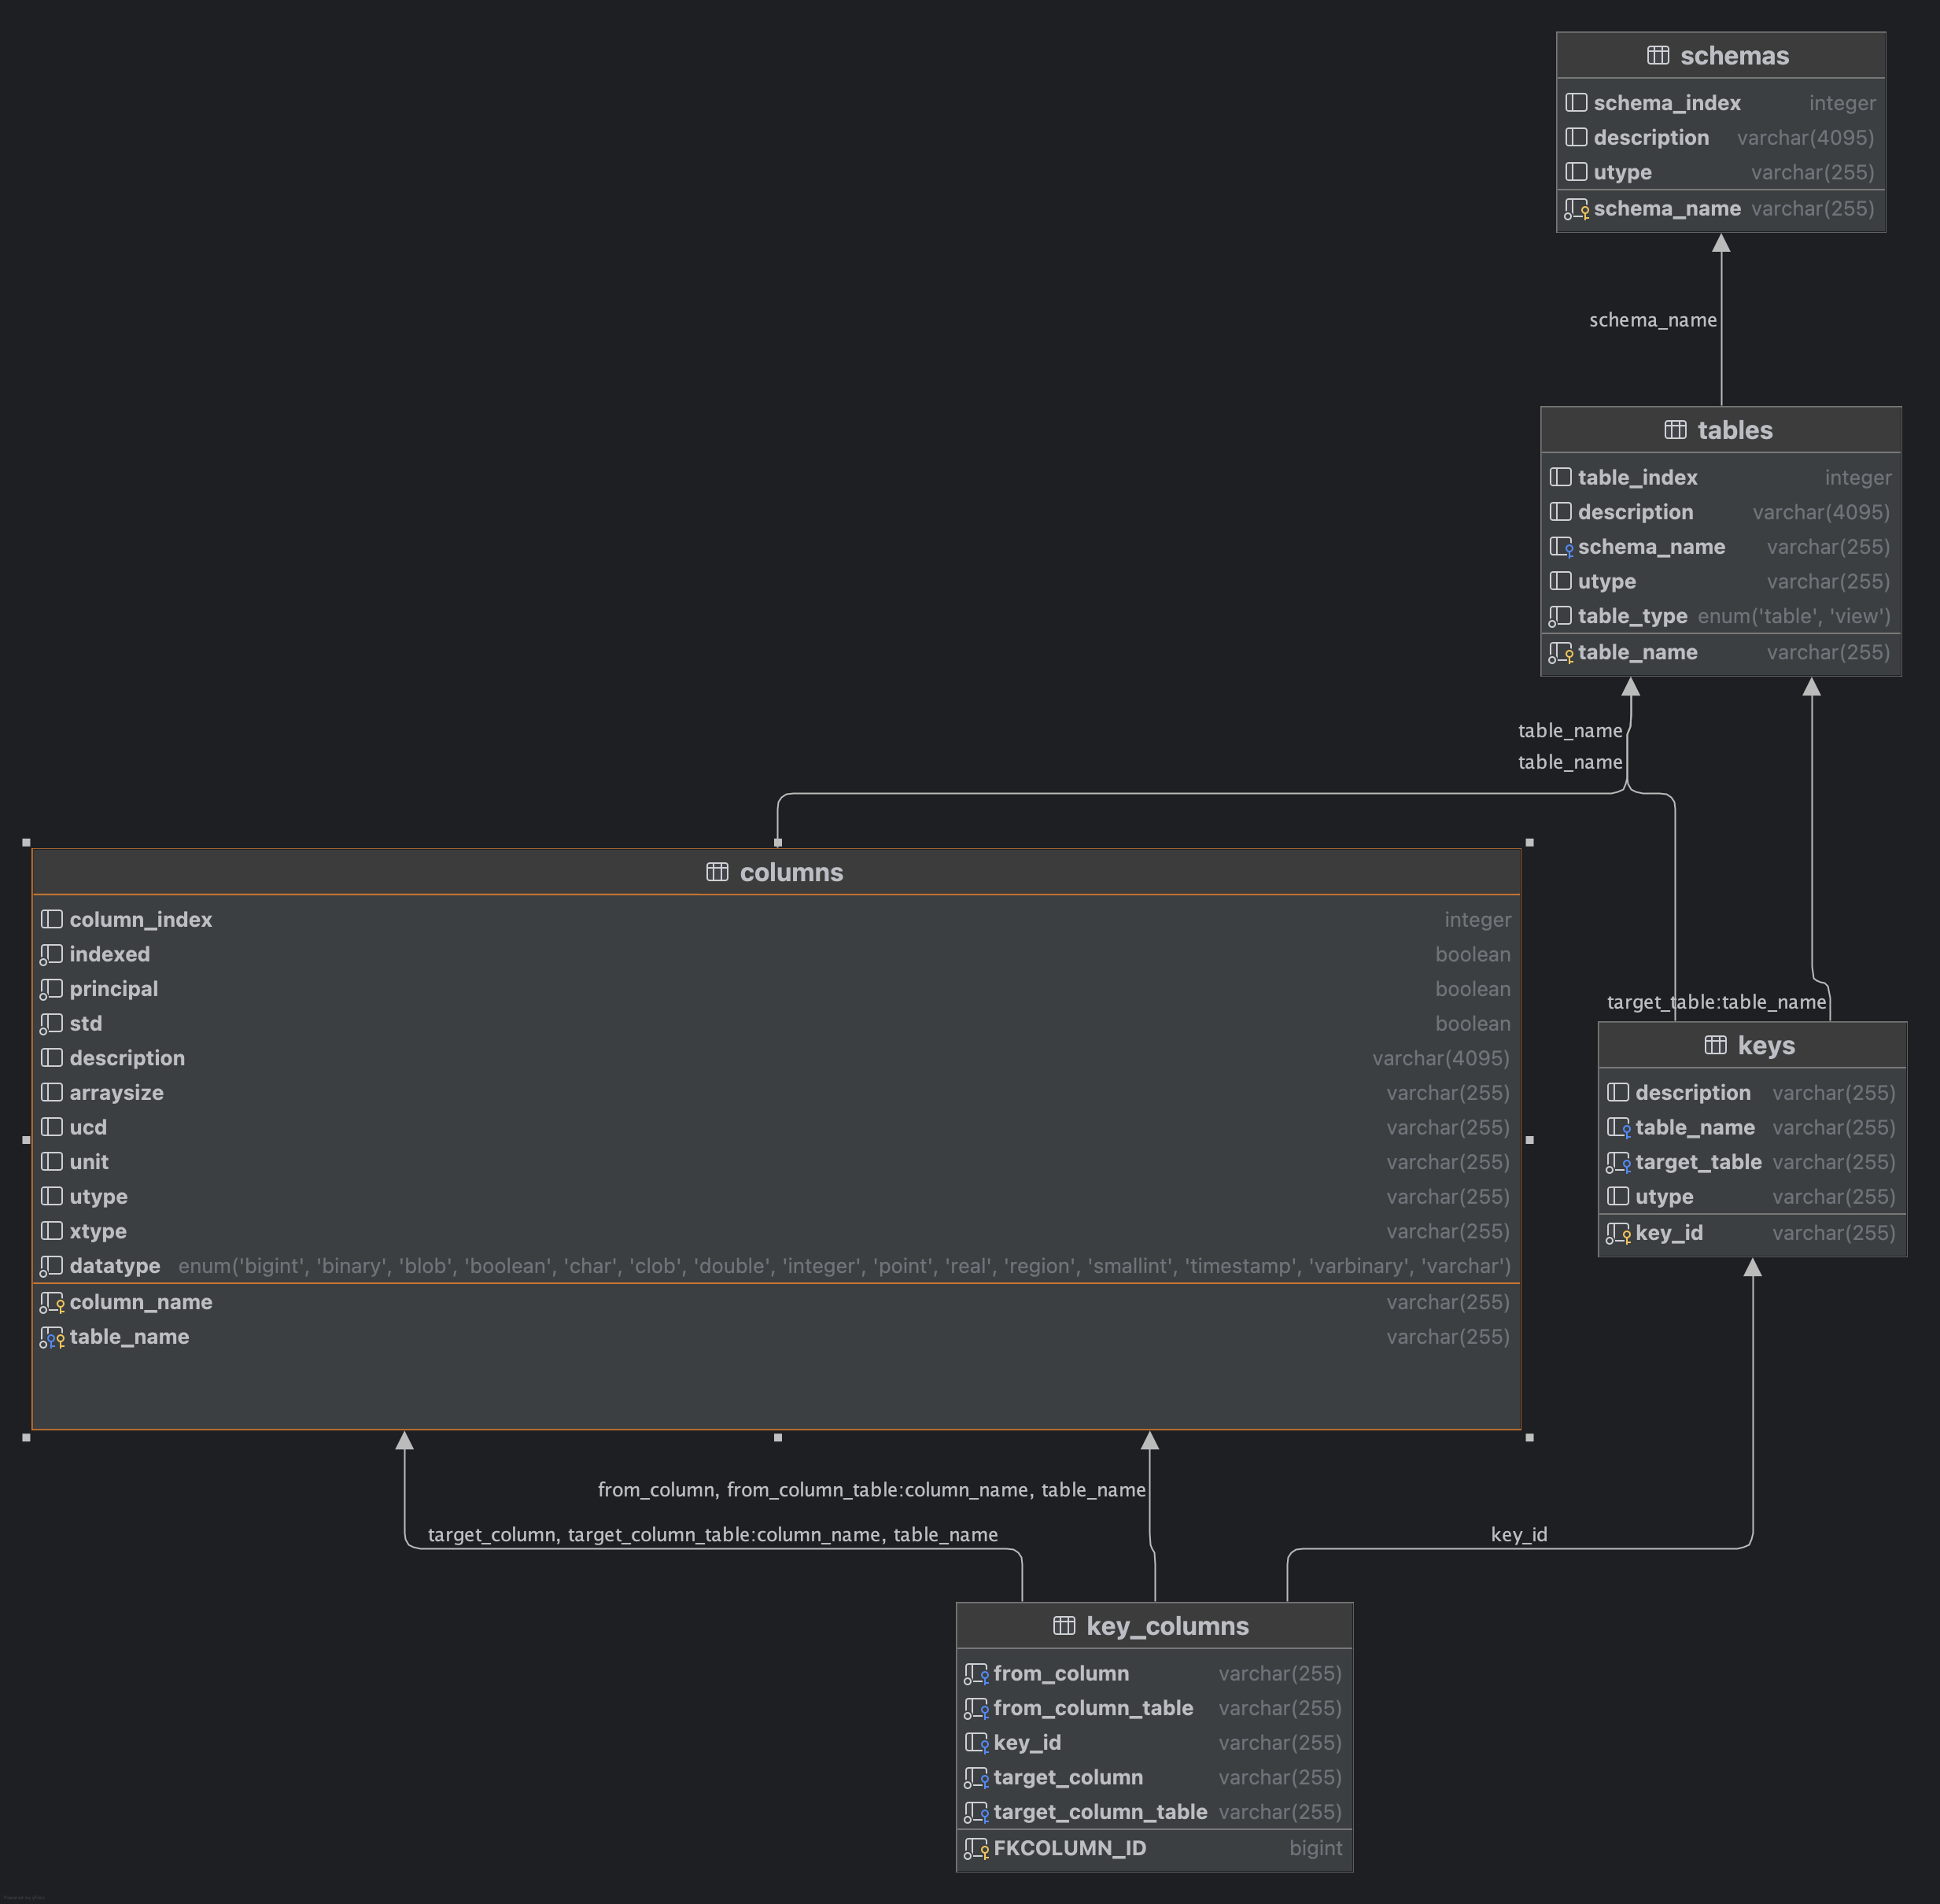1940x1904 pixels.
Task: Click the table icon beside schemas title
Action: [1658, 55]
